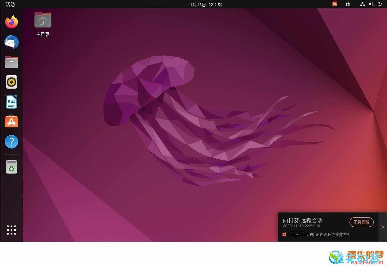Image resolution: width=387 pixels, height=266 pixels.
Task: Click the 不再提醒 button
Action: coord(361,222)
